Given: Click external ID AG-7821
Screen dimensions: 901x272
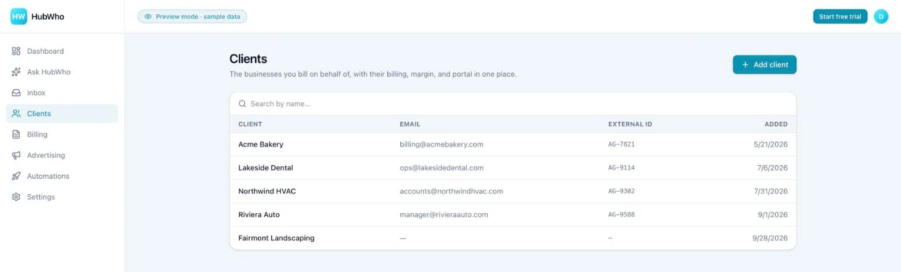Looking at the screenshot, I should click(621, 144).
